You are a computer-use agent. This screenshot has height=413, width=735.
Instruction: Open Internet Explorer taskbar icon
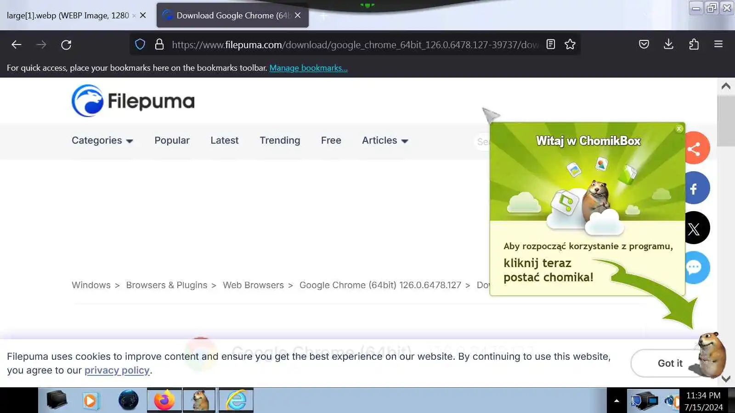coord(236,401)
